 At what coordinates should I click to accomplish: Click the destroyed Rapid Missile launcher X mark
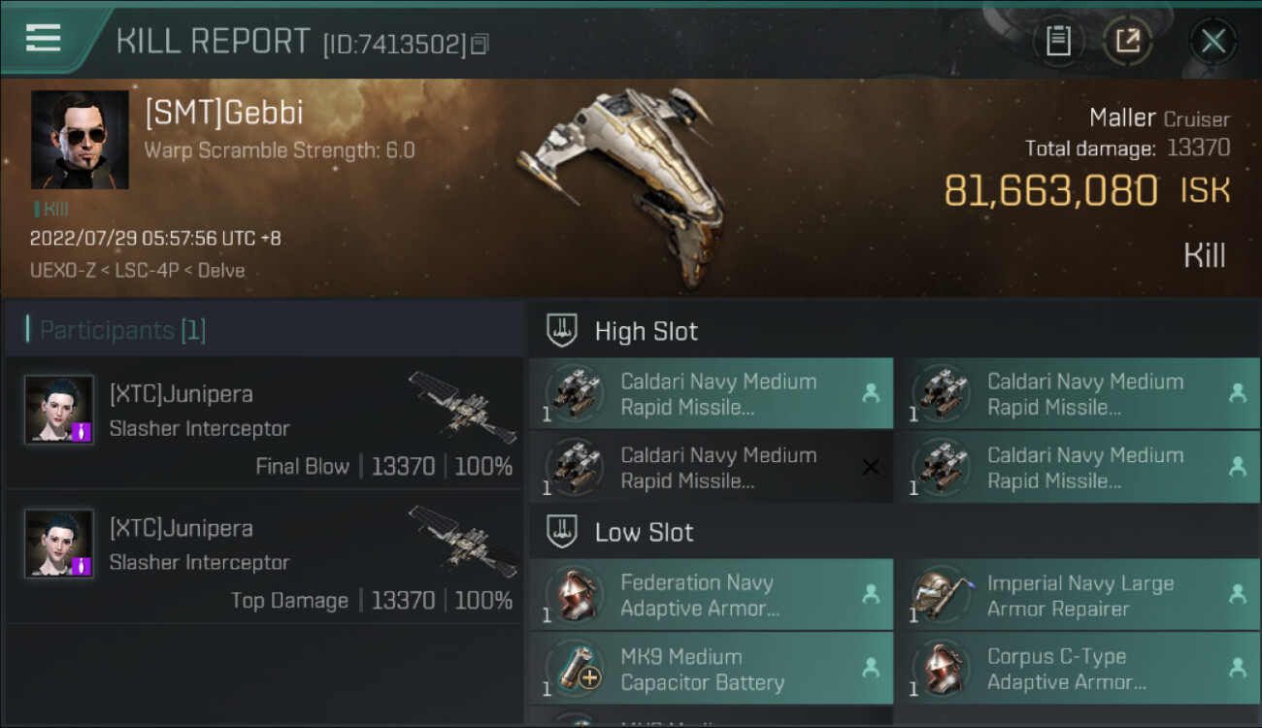click(x=871, y=468)
